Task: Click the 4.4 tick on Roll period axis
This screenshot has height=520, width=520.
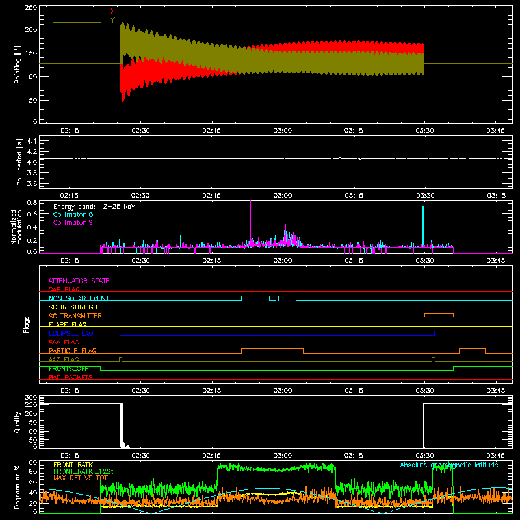Action: tap(32, 141)
